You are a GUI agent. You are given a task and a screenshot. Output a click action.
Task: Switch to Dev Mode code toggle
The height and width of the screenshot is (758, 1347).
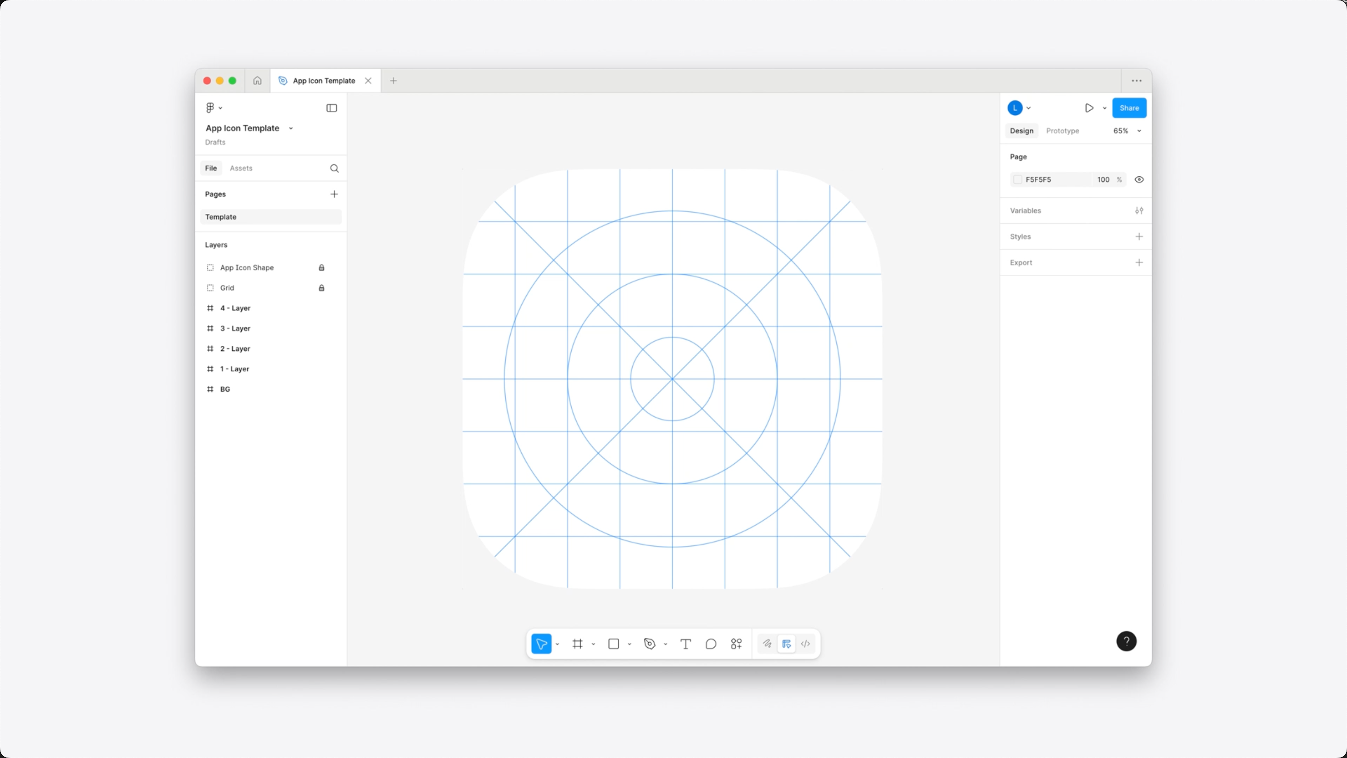[805, 644]
